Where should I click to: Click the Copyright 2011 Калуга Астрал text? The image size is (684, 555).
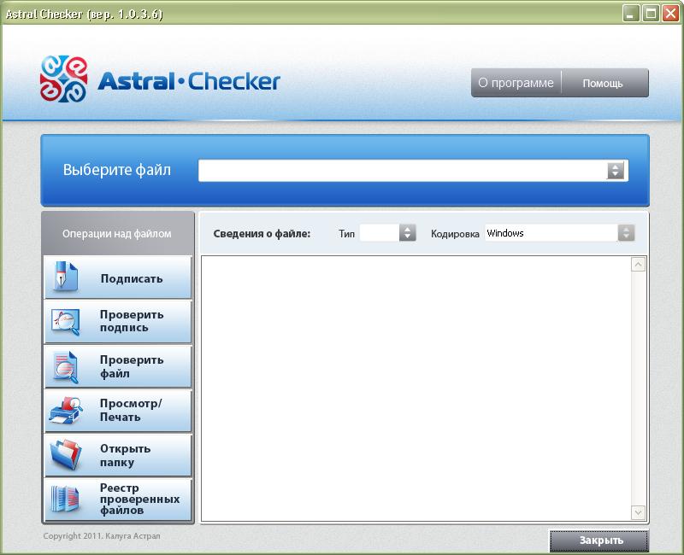point(102,536)
